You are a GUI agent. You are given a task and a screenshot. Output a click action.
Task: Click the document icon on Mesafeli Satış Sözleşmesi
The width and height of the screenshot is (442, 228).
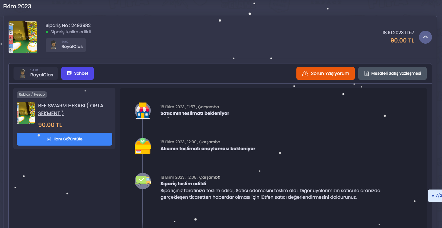[367, 74]
